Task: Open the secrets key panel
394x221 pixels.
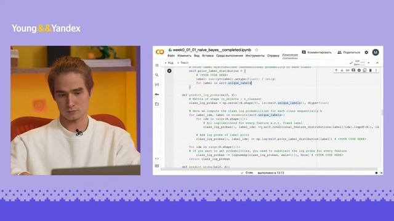Action: 157,94
